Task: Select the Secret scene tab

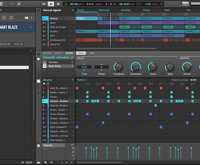Action: coord(80,10)
